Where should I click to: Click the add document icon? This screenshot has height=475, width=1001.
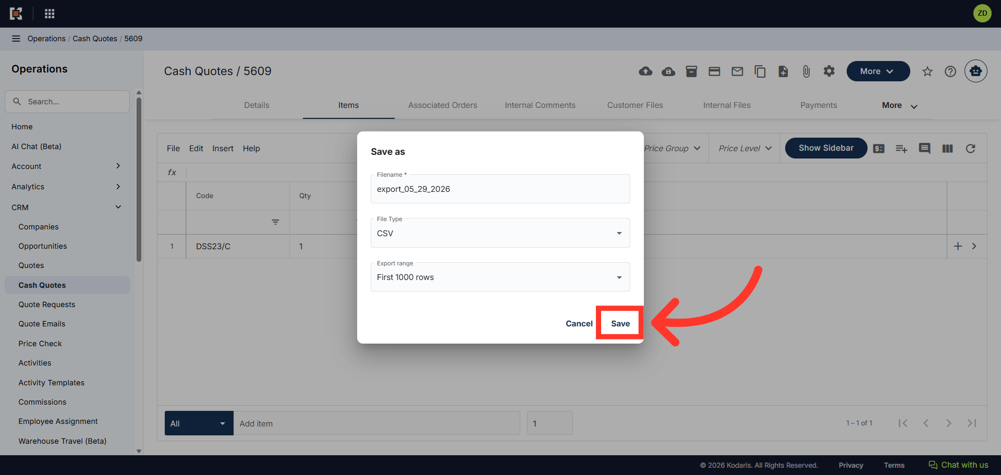[x=783, y=71]
